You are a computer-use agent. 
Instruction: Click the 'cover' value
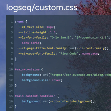56,80
